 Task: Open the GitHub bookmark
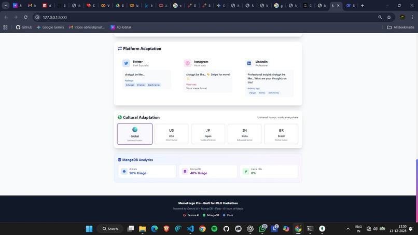click(24, 27)
